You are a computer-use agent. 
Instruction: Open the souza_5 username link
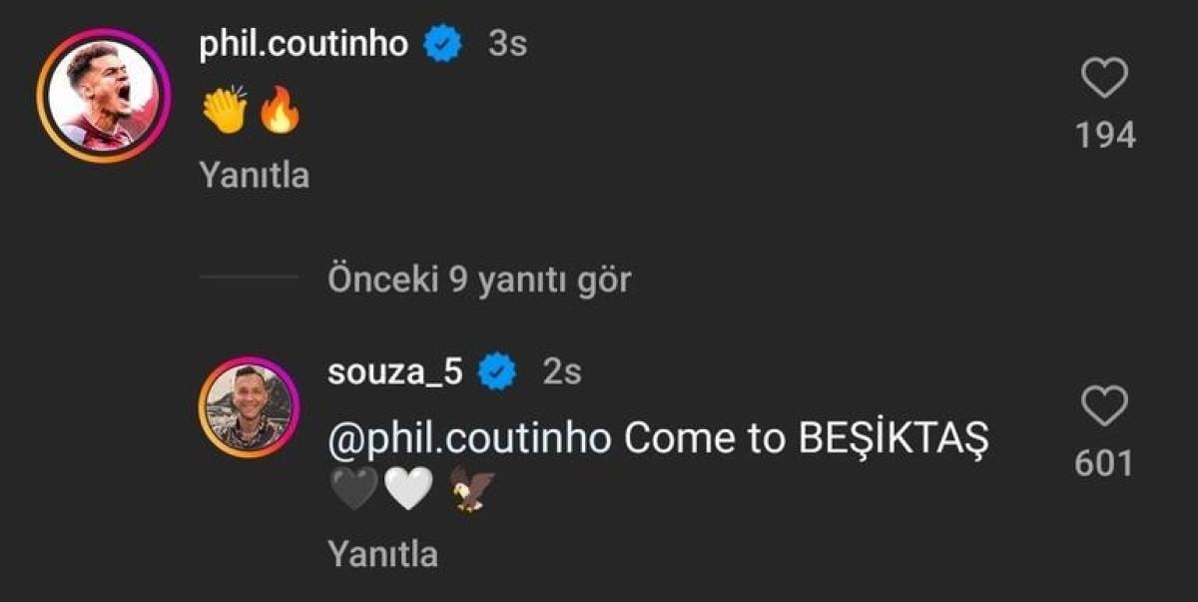(x=395, y=372)
